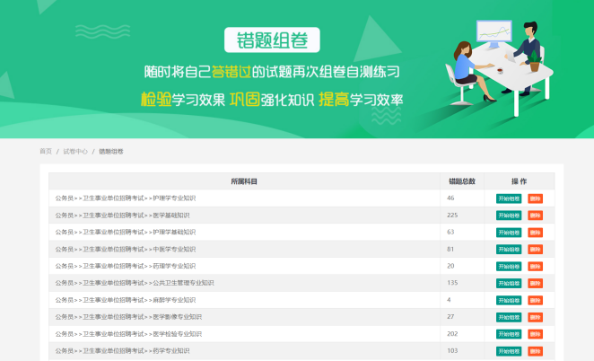Delete the 中医学专业知识 entry
The image size is (594, 361).
[535, 250]
